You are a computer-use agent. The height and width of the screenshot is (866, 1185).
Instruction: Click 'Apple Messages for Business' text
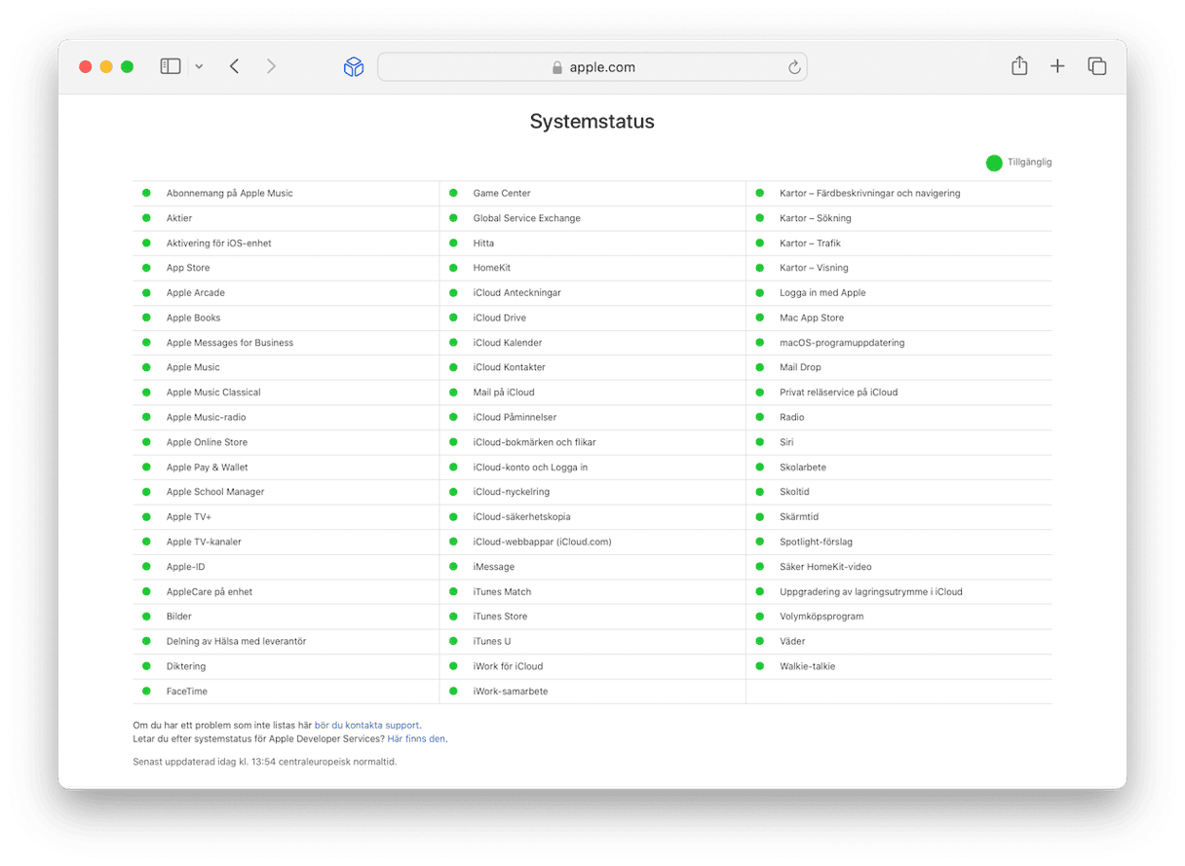[230, 343]
